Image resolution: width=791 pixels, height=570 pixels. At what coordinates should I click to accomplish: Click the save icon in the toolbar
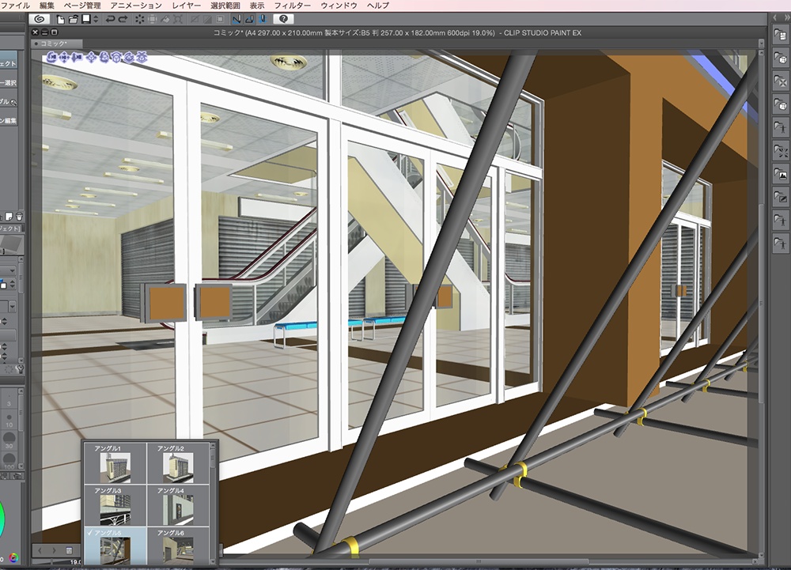pos(86,19)
